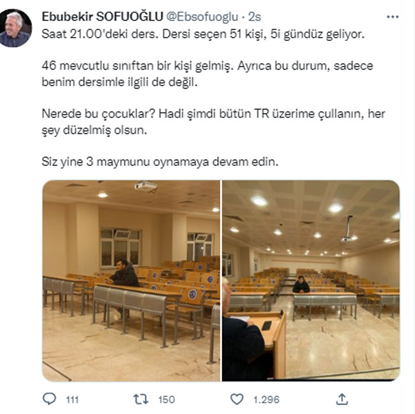Like the tweet with the heart icon
Screen dimensions: 415x414
[x=237, y=399]
